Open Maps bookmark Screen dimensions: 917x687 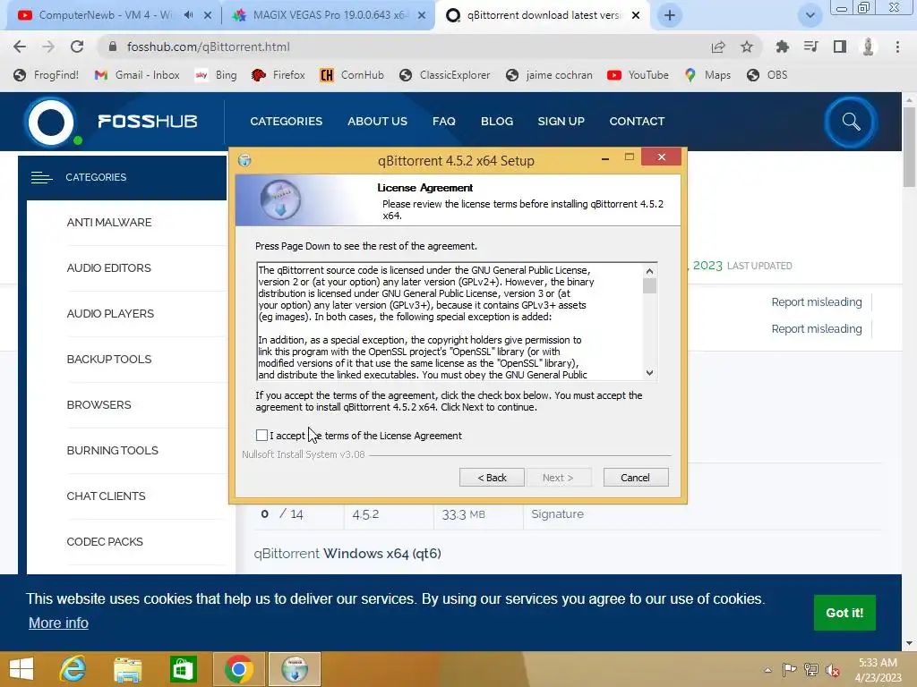[707, 75]
